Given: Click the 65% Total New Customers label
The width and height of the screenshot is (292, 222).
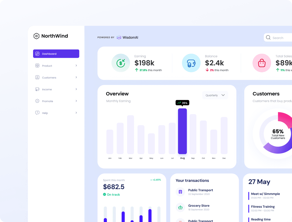Looking at the screenshot, I should [278, 134].
